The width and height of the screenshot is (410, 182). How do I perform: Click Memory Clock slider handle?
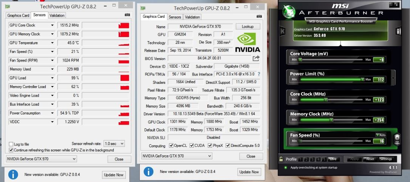pyautogui.click(x=331, y=120)
